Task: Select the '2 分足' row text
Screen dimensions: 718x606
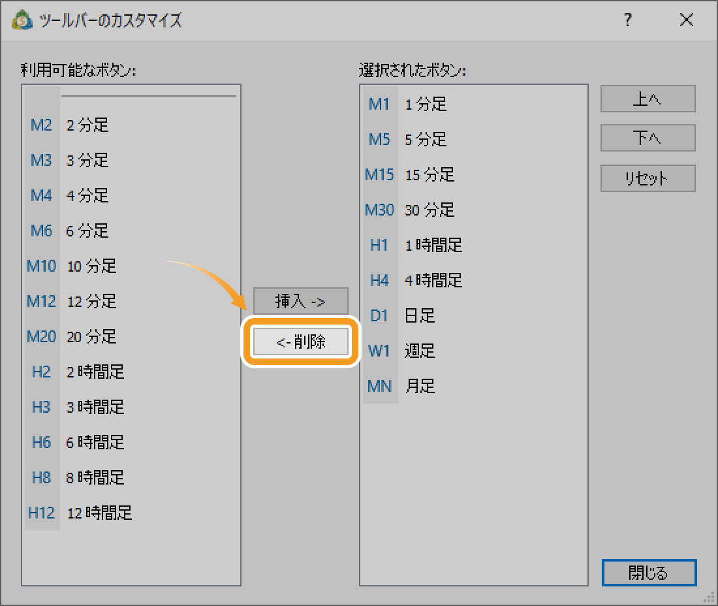Action: pos(87,125)
